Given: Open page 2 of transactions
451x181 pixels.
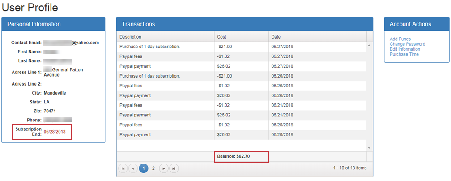Looking at the screenshot, I should click(x=153, y=168).
